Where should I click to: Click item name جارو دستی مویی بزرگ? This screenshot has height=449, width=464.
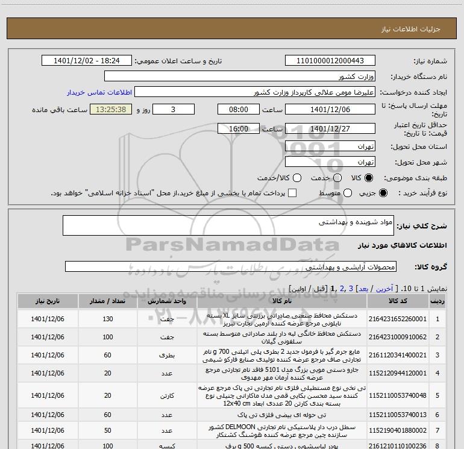point(282,374)
